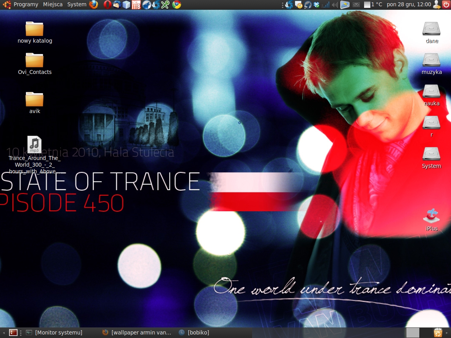Click blue swirl tray icon

click(289, 5)
